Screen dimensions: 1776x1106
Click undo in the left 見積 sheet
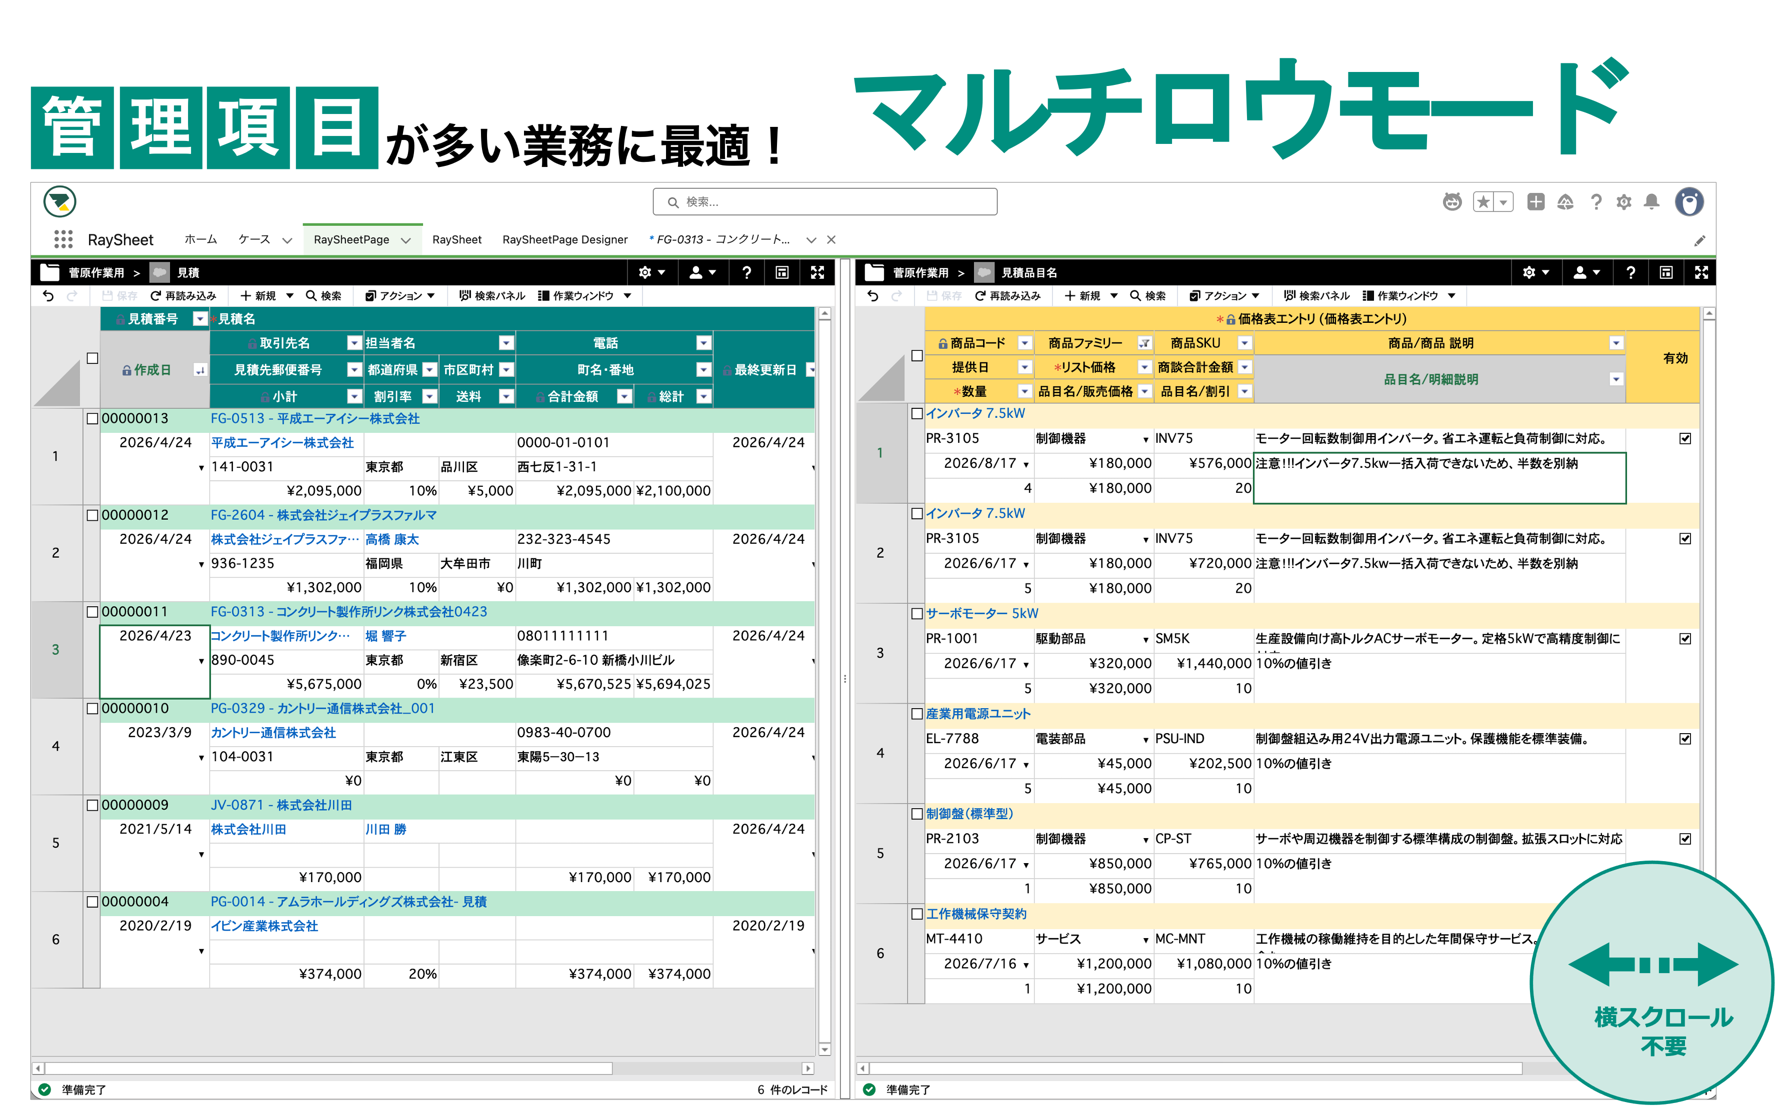point(48,295)
